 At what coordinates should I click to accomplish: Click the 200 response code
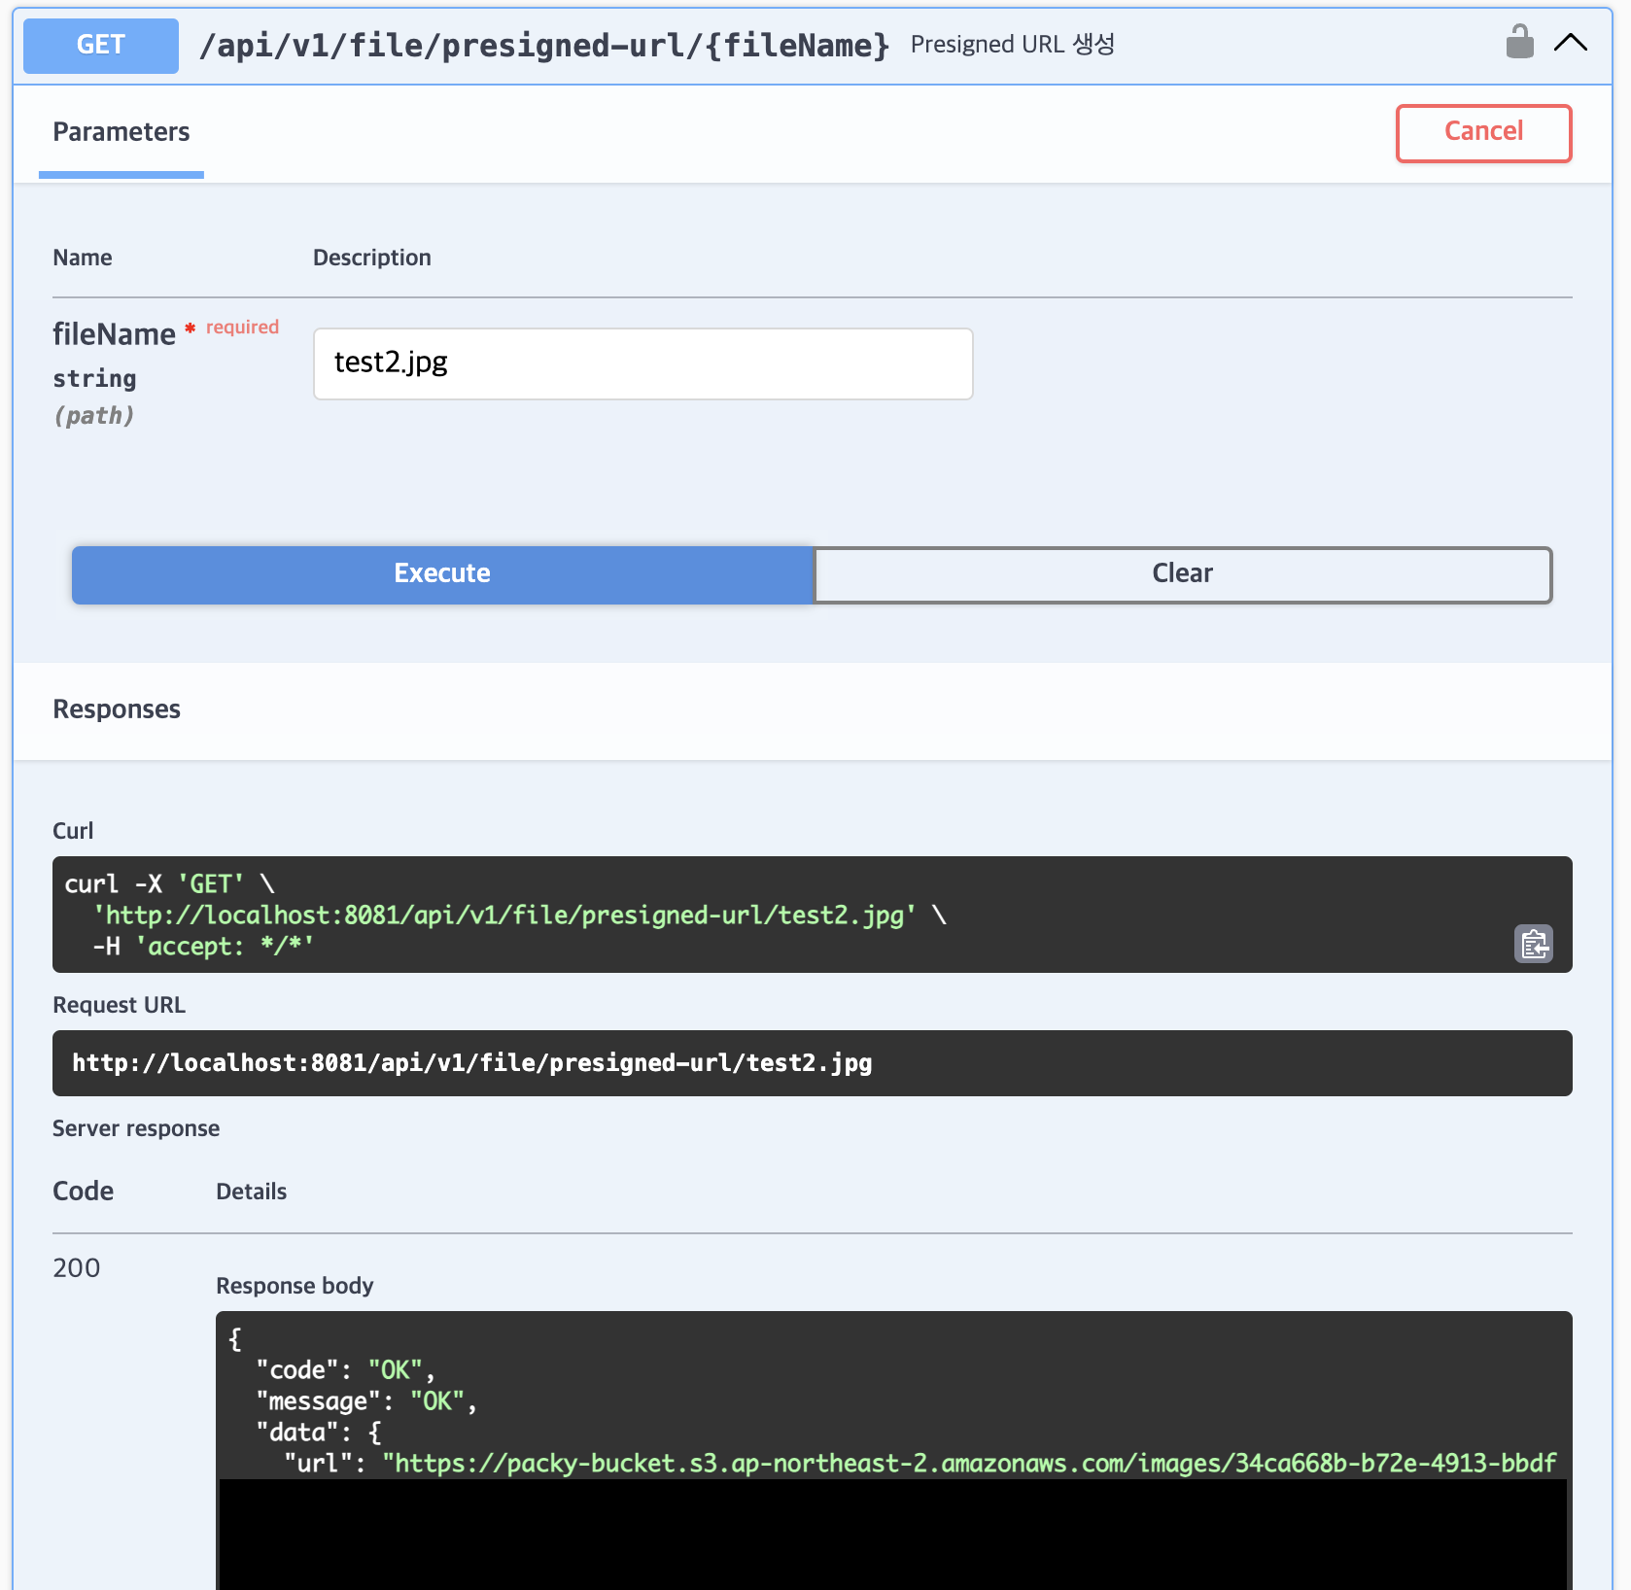click(x=77, y=1267)
